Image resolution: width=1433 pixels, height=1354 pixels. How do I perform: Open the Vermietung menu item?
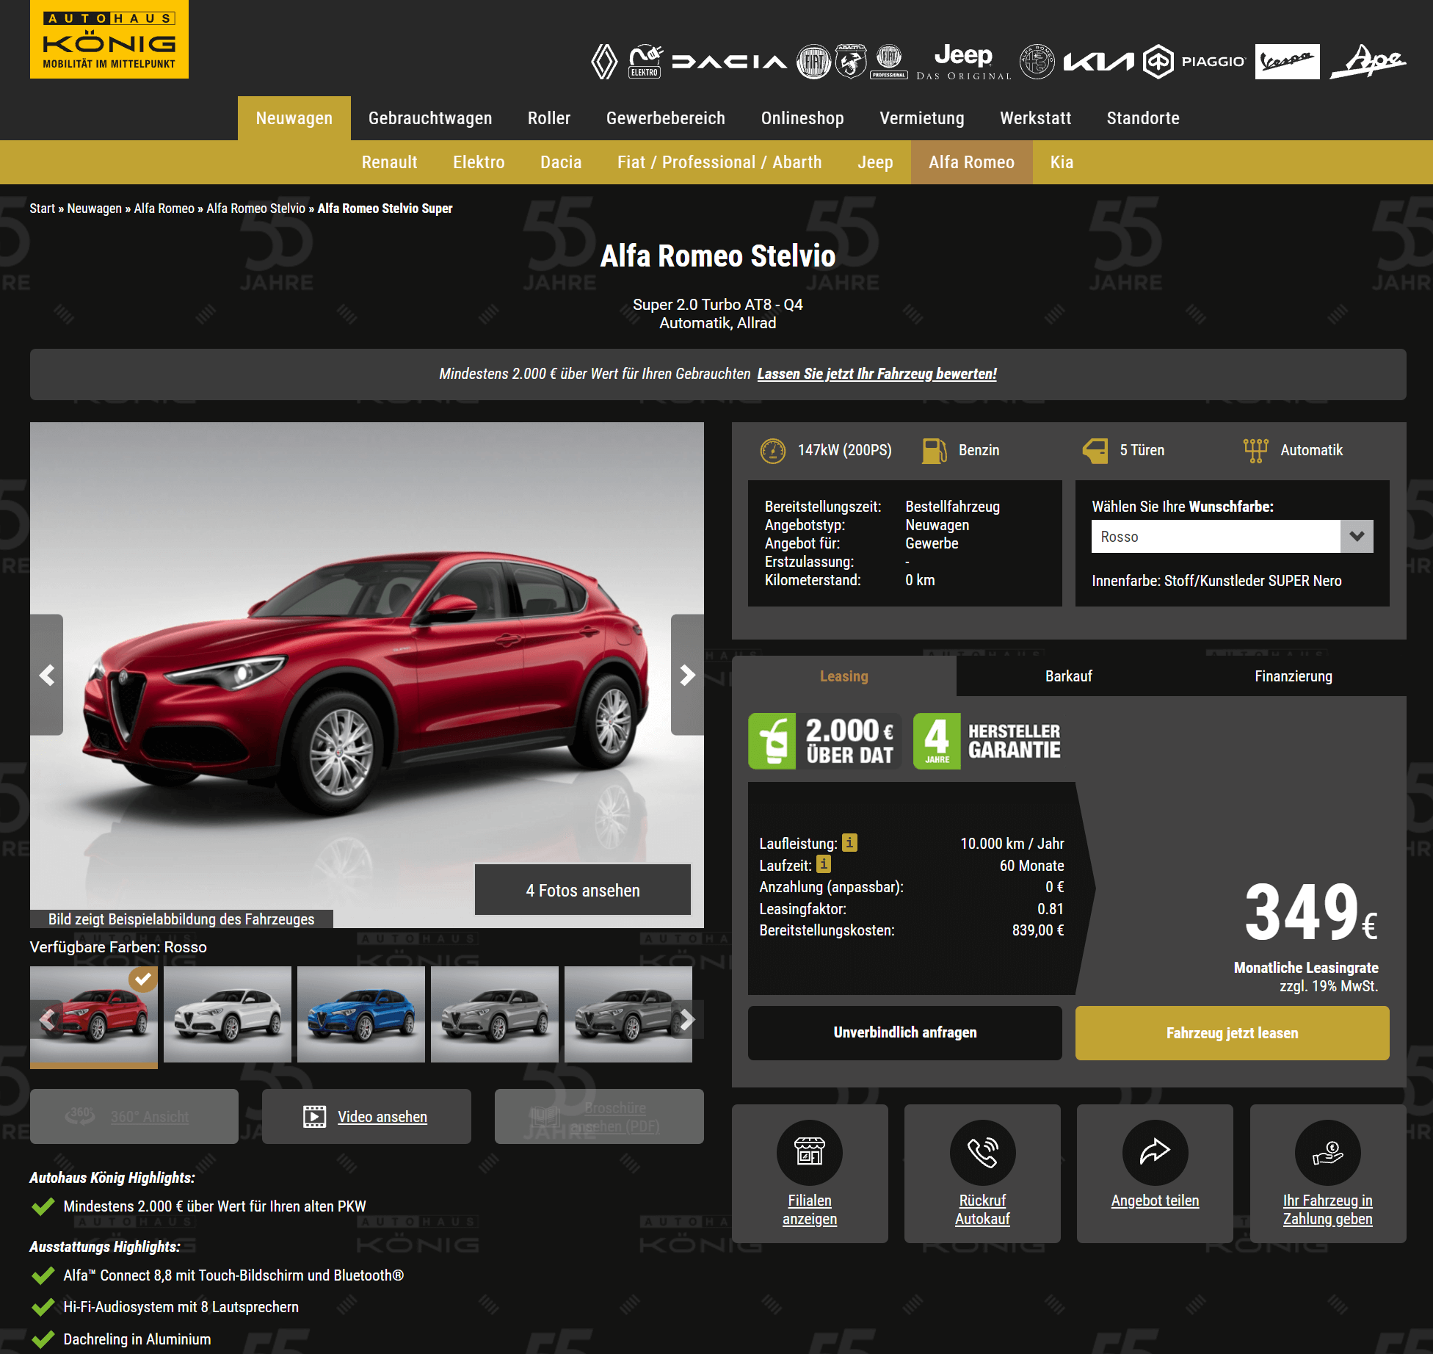922,118
